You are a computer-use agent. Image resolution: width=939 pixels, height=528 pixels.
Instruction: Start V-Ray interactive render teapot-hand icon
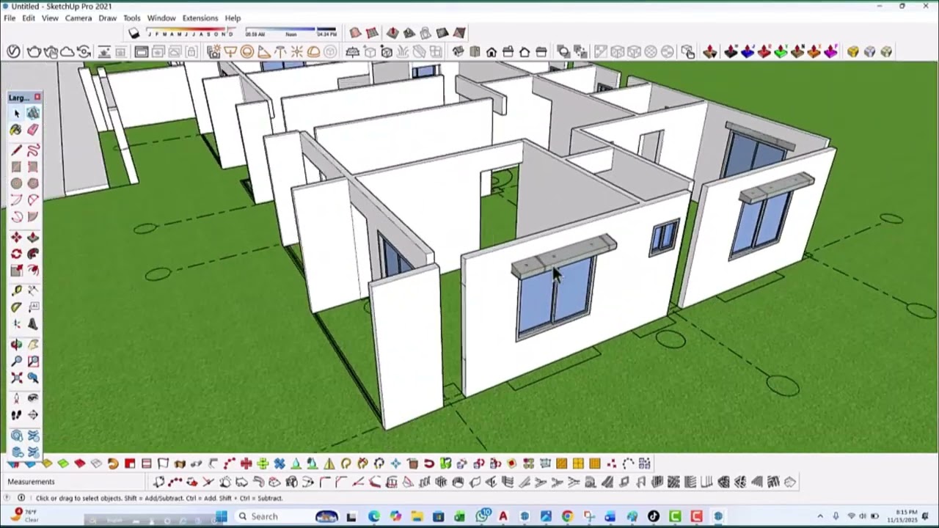(x=51, y=51)
